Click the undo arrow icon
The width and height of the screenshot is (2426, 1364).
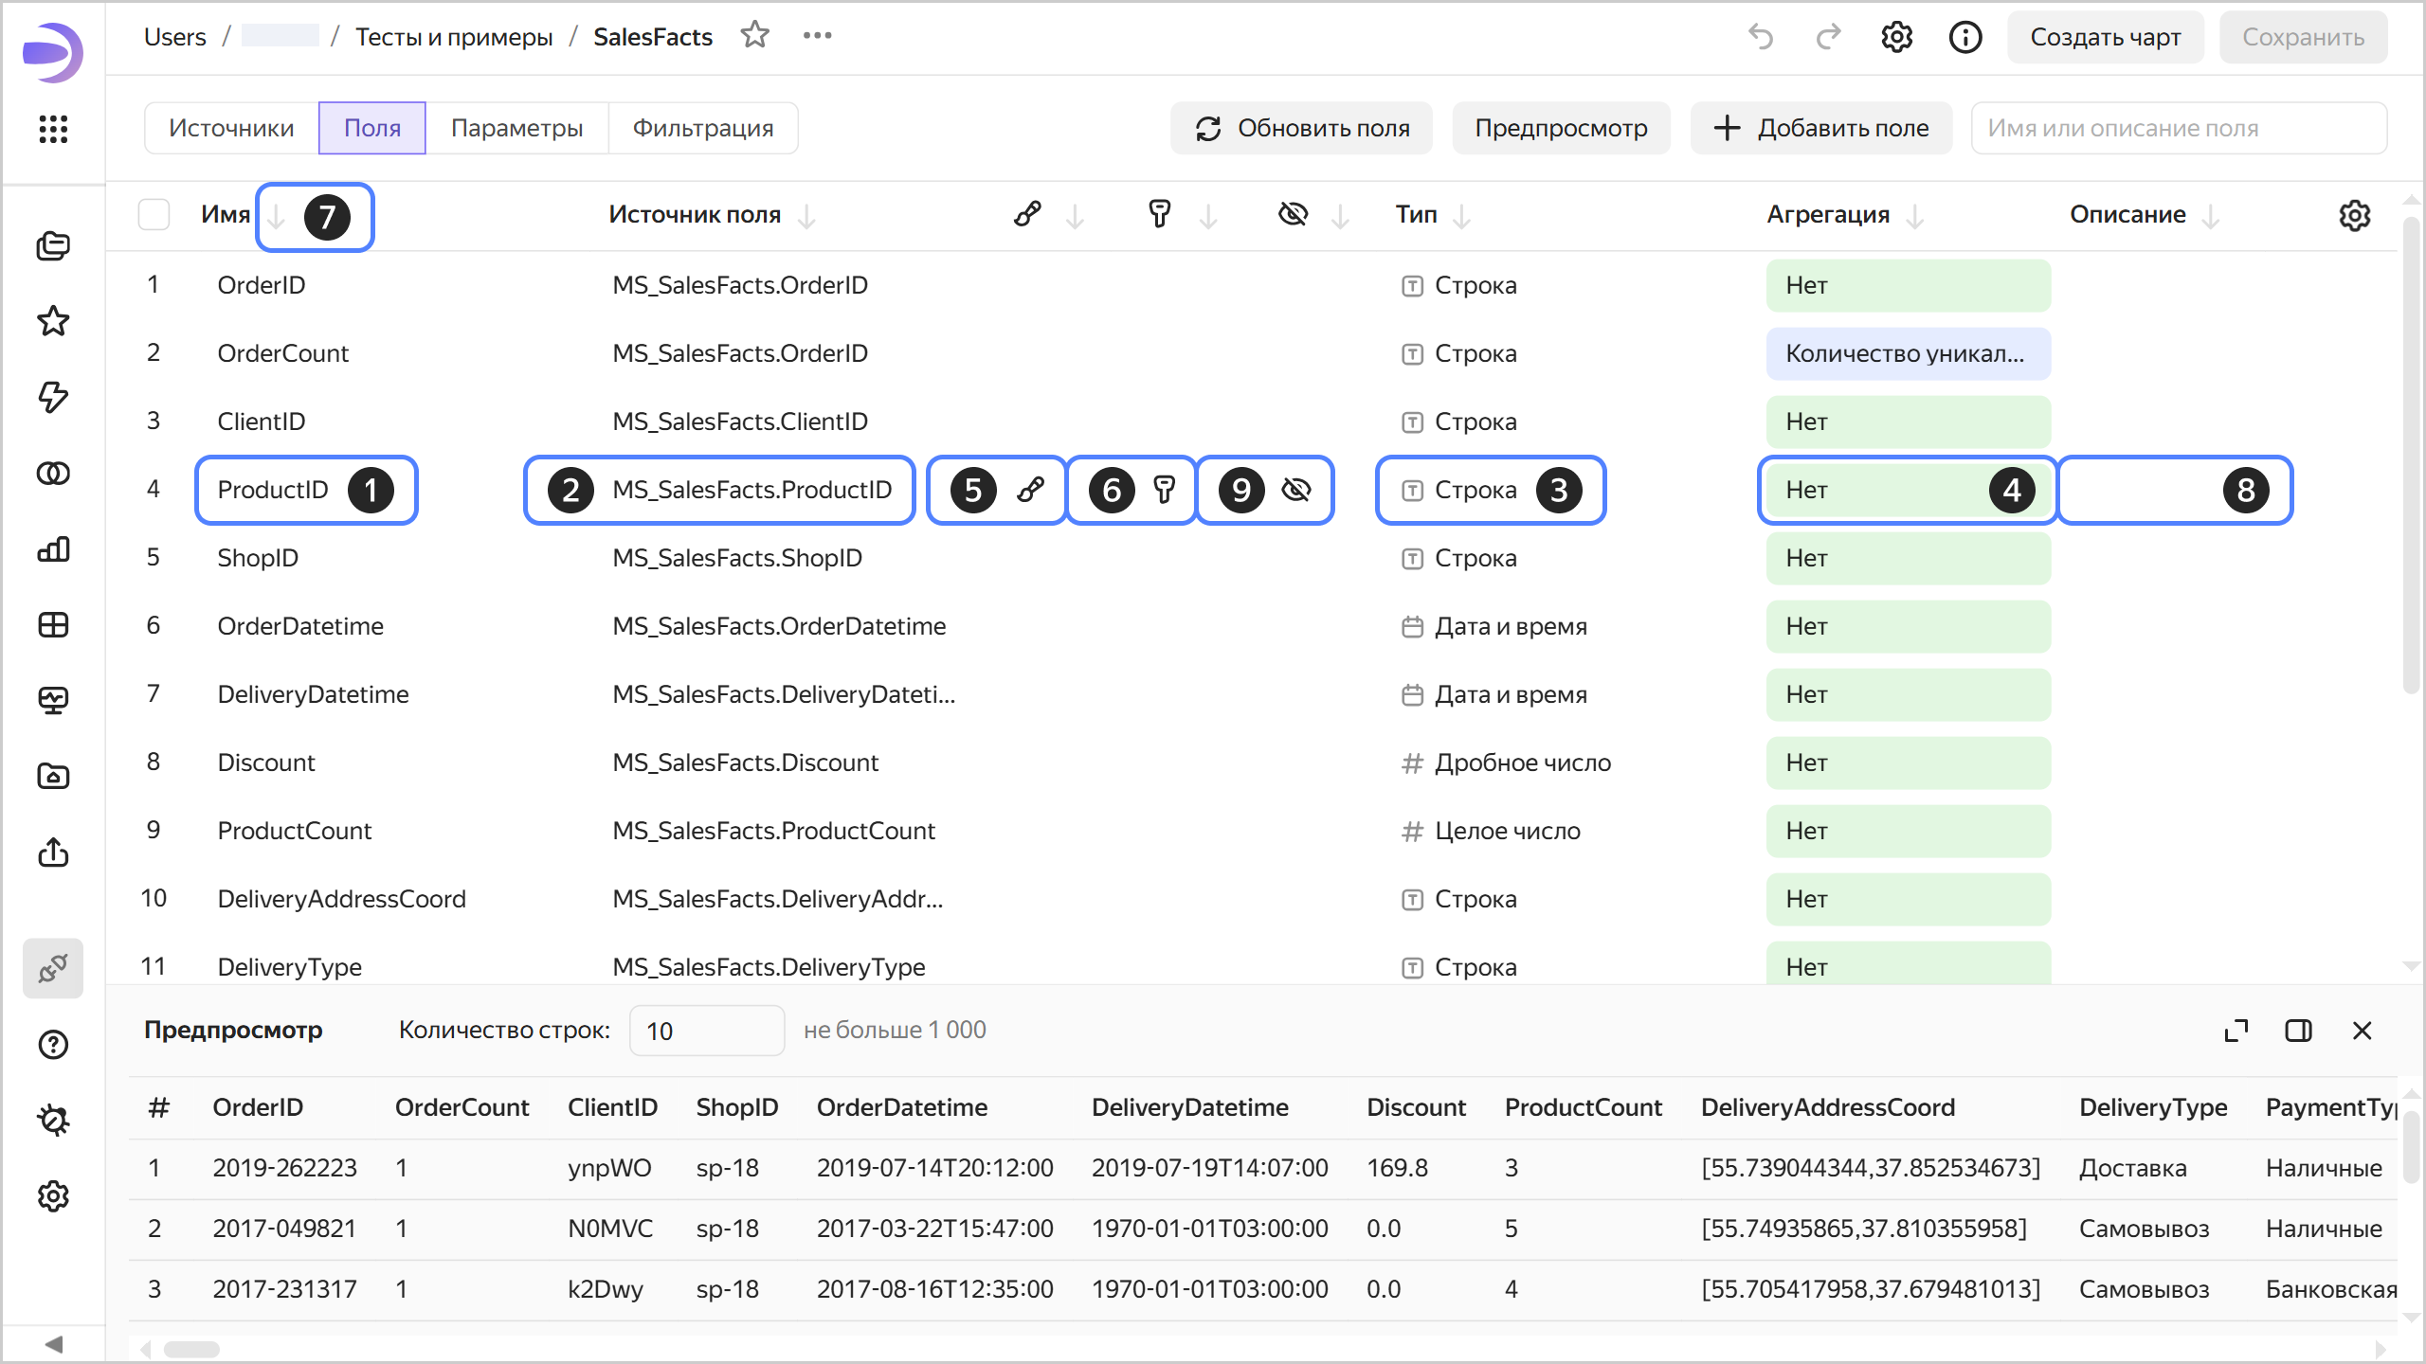[1761, 37]
